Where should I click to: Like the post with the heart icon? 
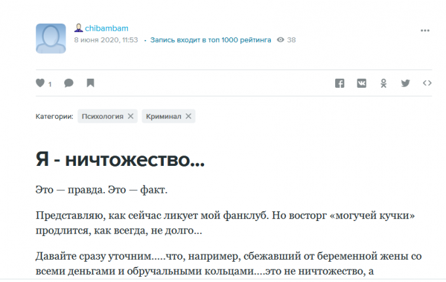[40, 83]
